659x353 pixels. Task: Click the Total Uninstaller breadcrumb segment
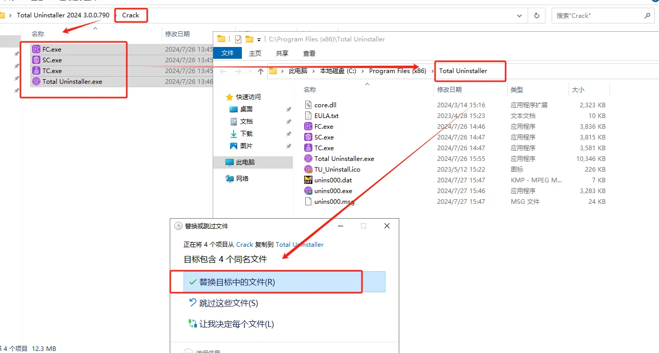463,71
